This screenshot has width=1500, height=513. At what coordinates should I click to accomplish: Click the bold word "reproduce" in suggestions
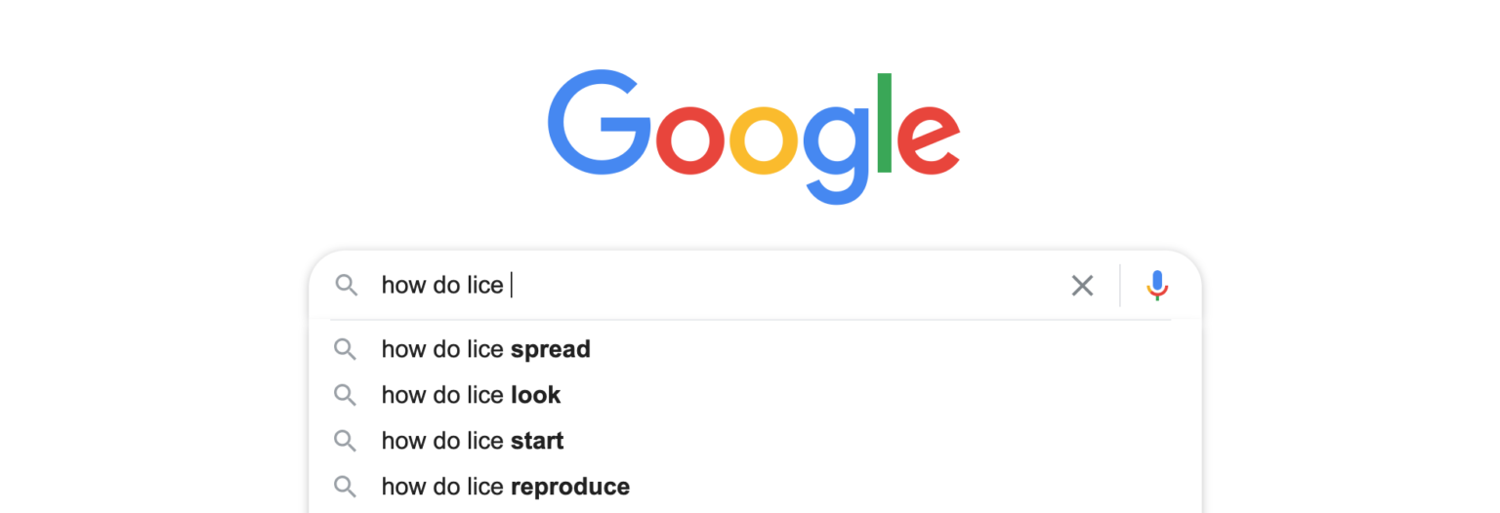coord(570,486)
